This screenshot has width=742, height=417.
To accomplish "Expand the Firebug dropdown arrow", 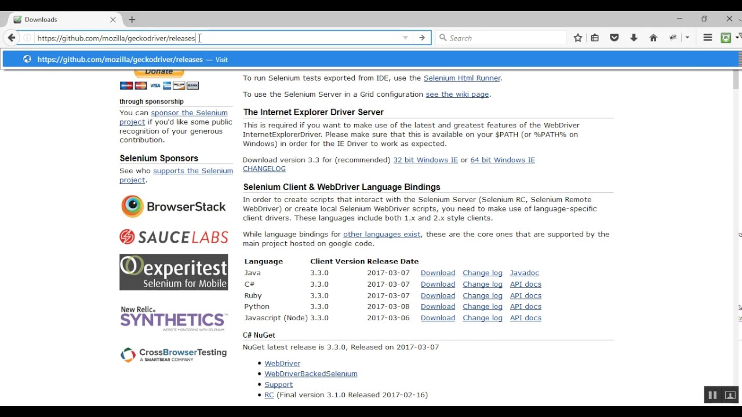I will coord(688,38).
